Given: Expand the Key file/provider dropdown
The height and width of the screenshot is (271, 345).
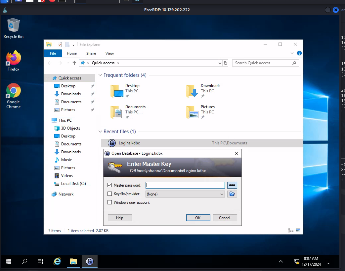Looking at the screenshot, I should 222,194.
